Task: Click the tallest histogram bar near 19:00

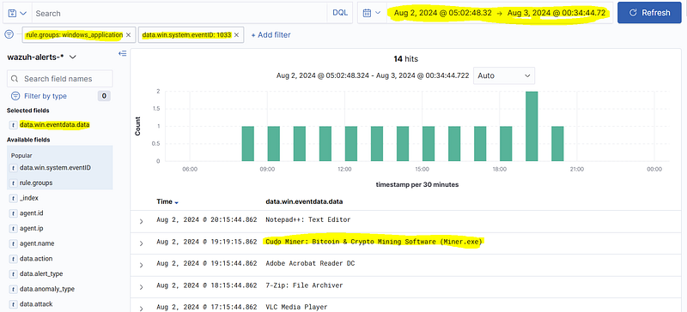Action: (532, 126)
